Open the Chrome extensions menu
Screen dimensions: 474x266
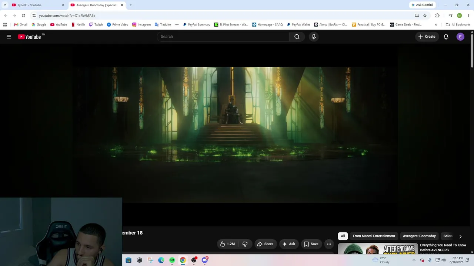click(437, 16)
